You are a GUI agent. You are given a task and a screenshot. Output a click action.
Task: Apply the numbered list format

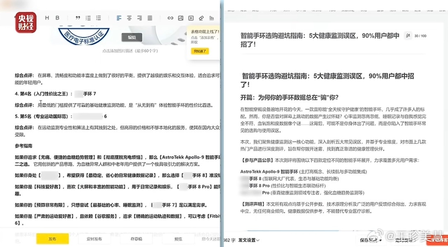pyautogui.click(x=88, y=18)
